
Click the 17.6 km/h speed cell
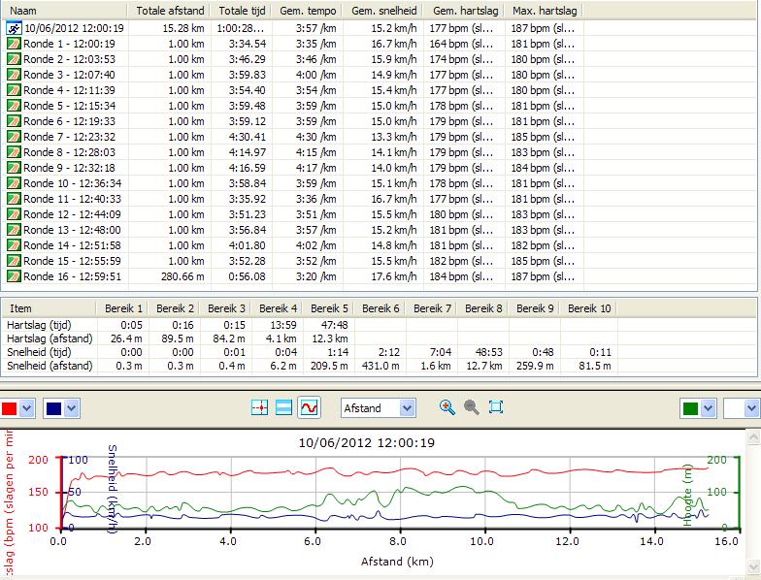[x=394, y=276]
